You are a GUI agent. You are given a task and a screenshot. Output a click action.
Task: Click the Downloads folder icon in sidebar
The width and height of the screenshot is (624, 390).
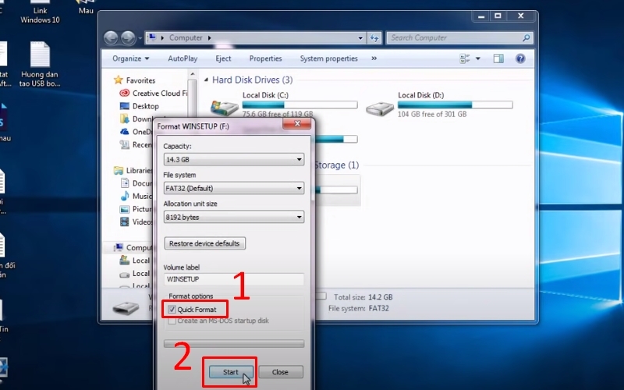(x=125, y=119)
